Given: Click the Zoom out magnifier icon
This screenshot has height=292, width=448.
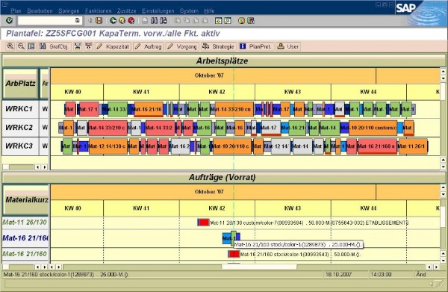Looking at the screenshot, I should [x=21, y=46].
